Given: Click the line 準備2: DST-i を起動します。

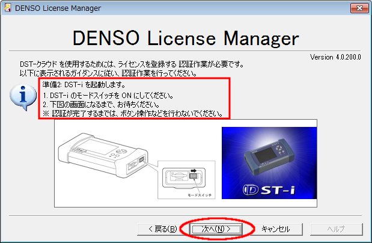Looking at the screenshot, I should [84, 84].
